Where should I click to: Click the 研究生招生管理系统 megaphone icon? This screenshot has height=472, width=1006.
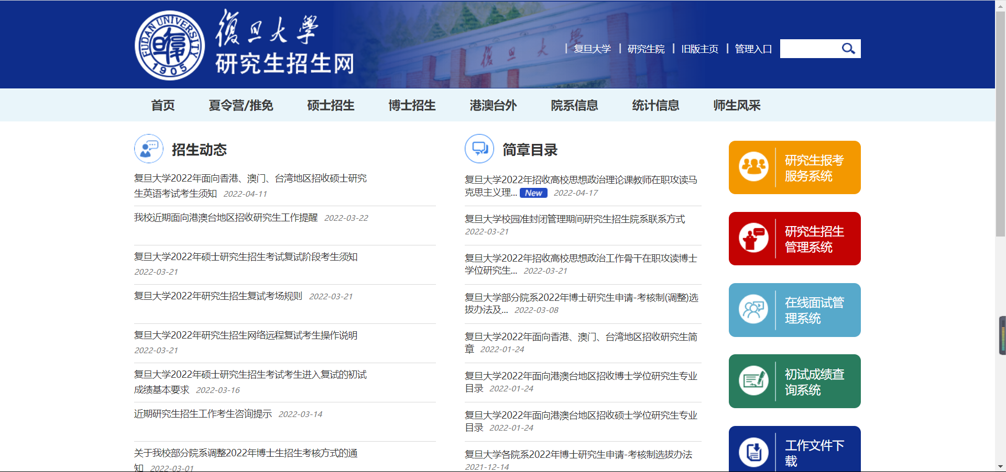tap(754, 238)
